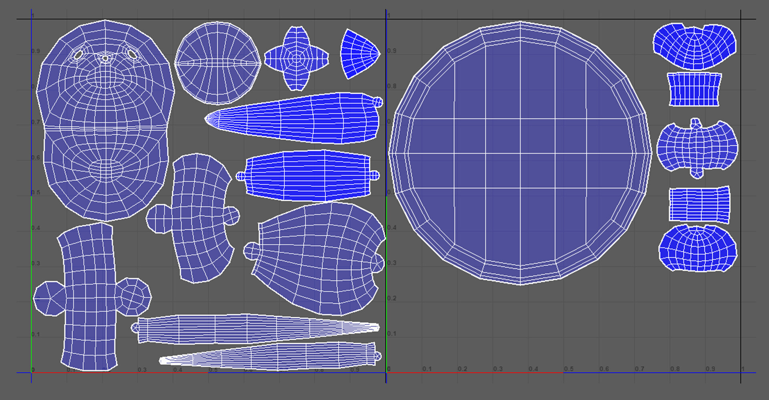Image resolution: width=769 pixels, height=400 pixels.
Task: Select the four-lobed flower-shaped UV island
Action: point(296,59)
